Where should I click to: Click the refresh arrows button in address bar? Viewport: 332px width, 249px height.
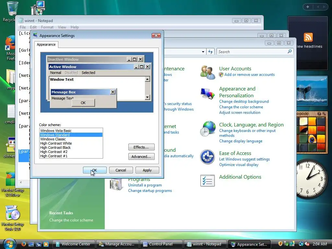point(210,52)
